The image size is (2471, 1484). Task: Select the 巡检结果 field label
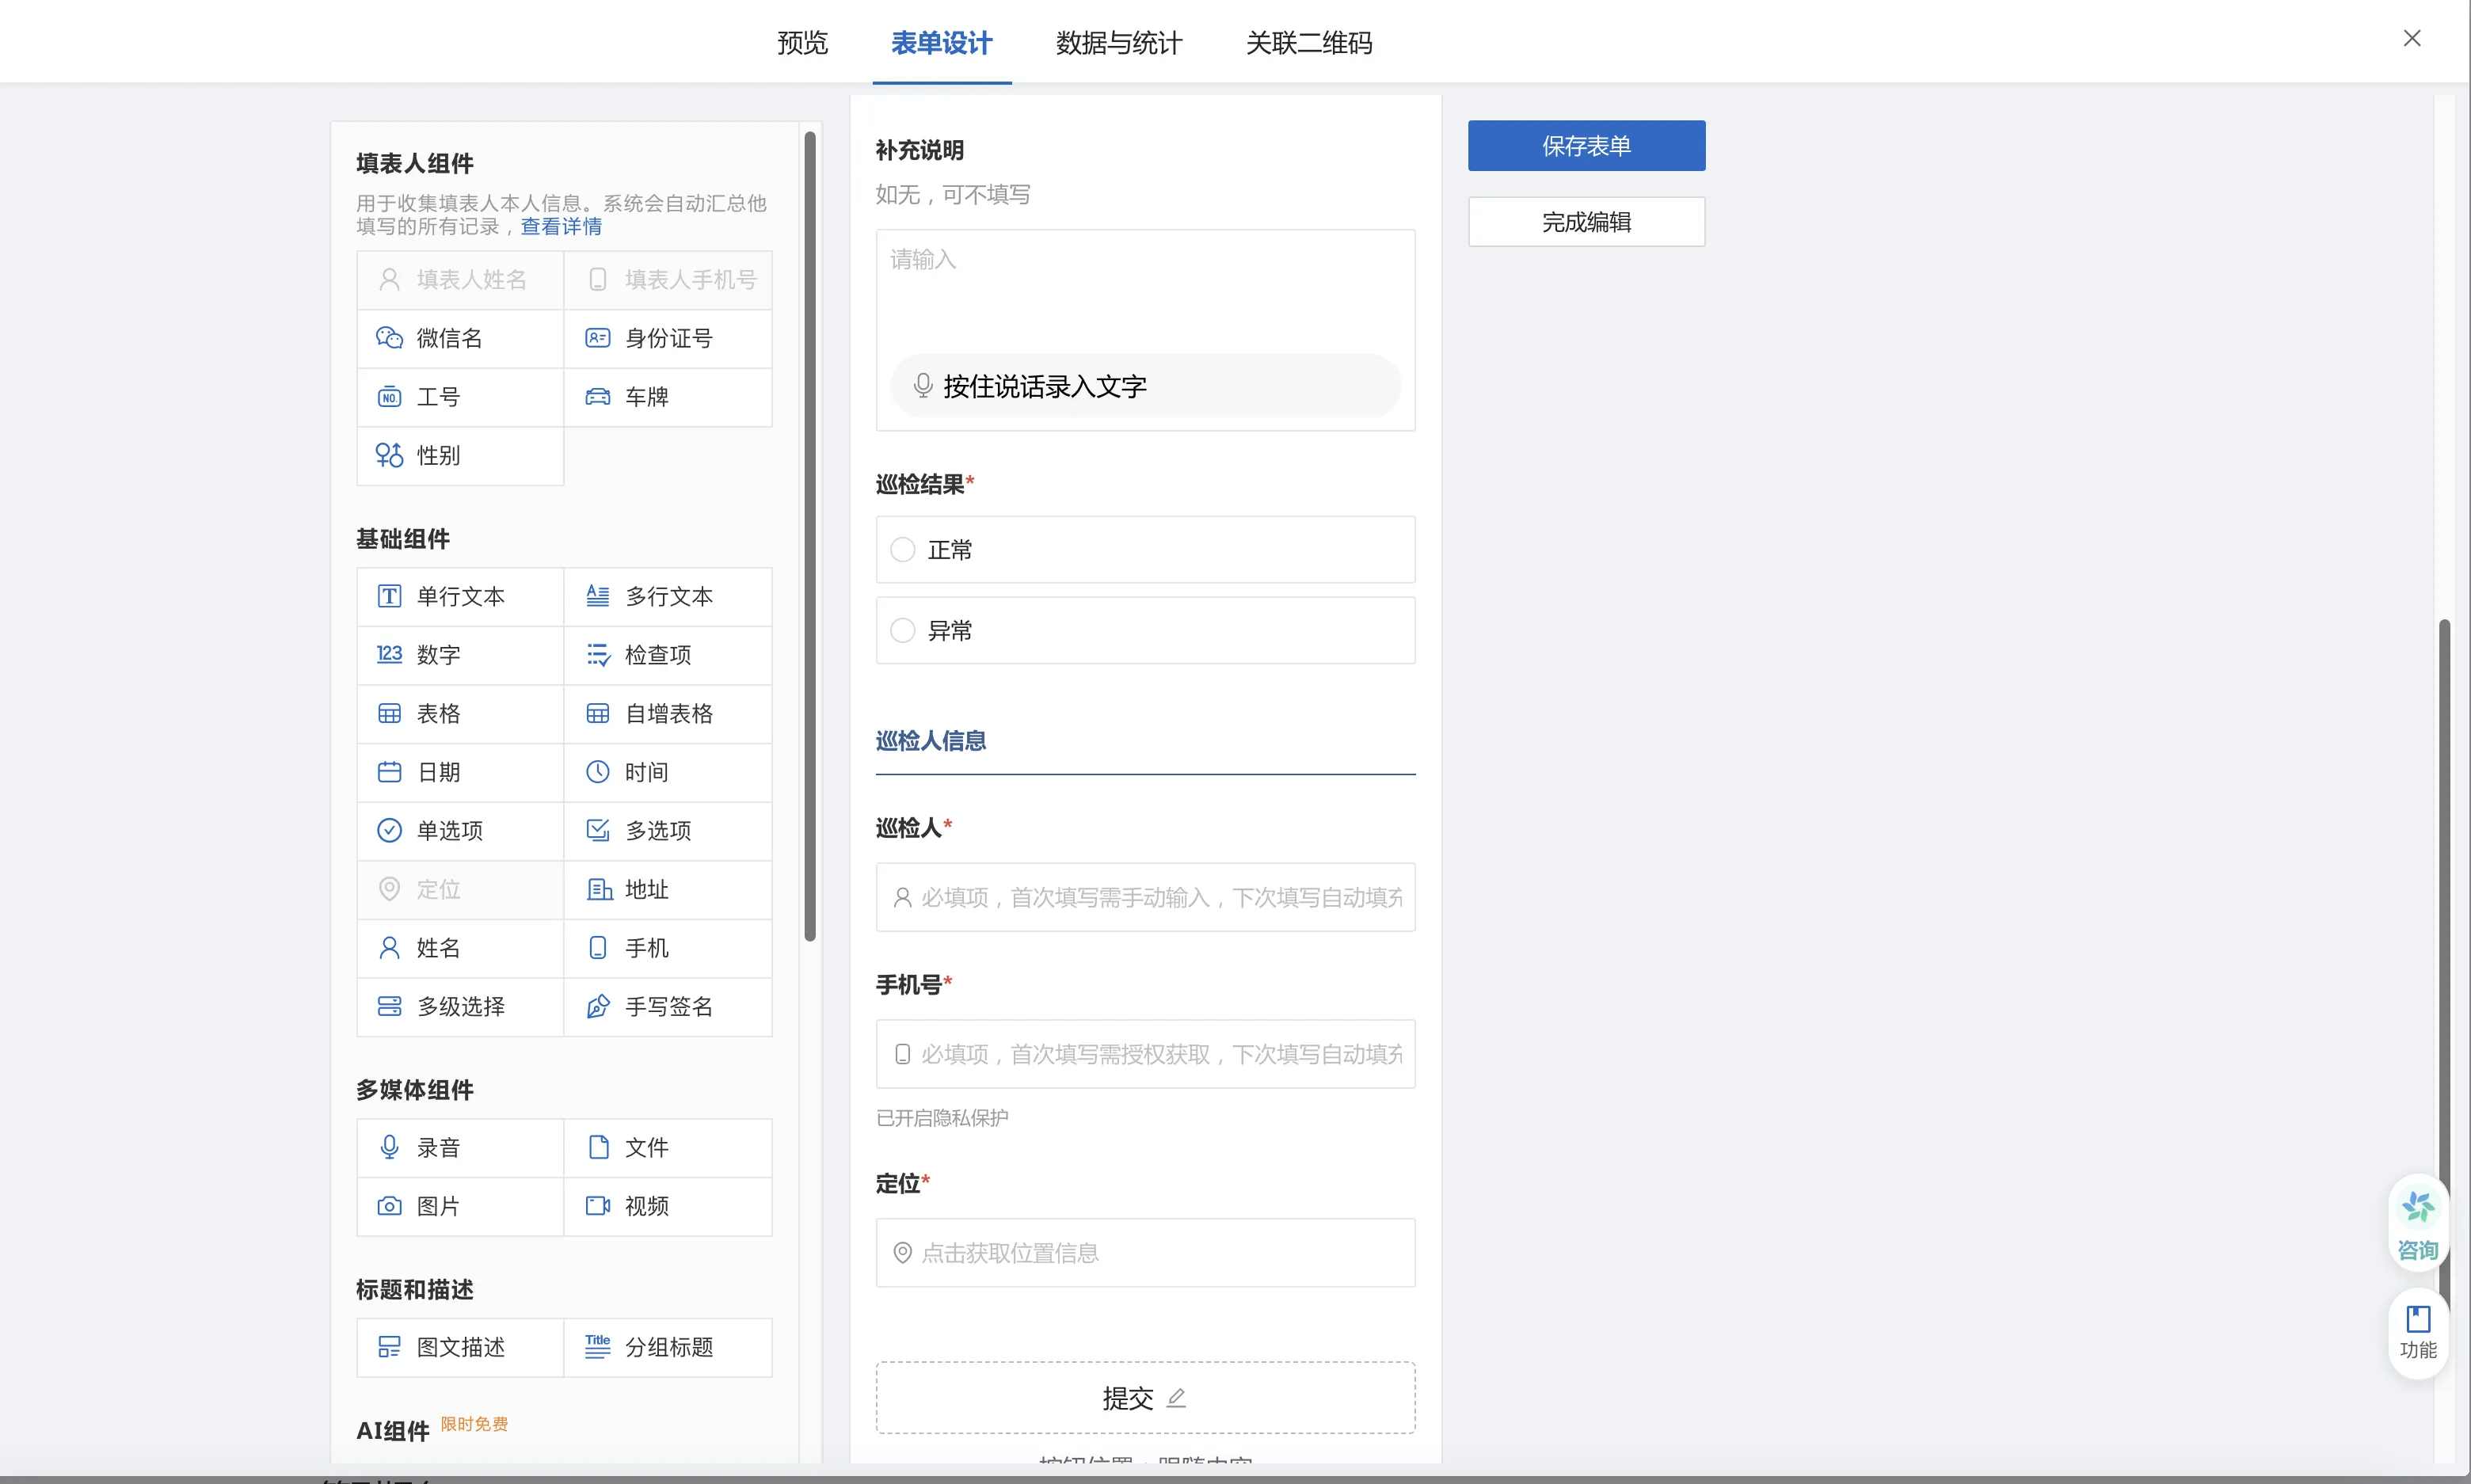(x=920, y=485)
